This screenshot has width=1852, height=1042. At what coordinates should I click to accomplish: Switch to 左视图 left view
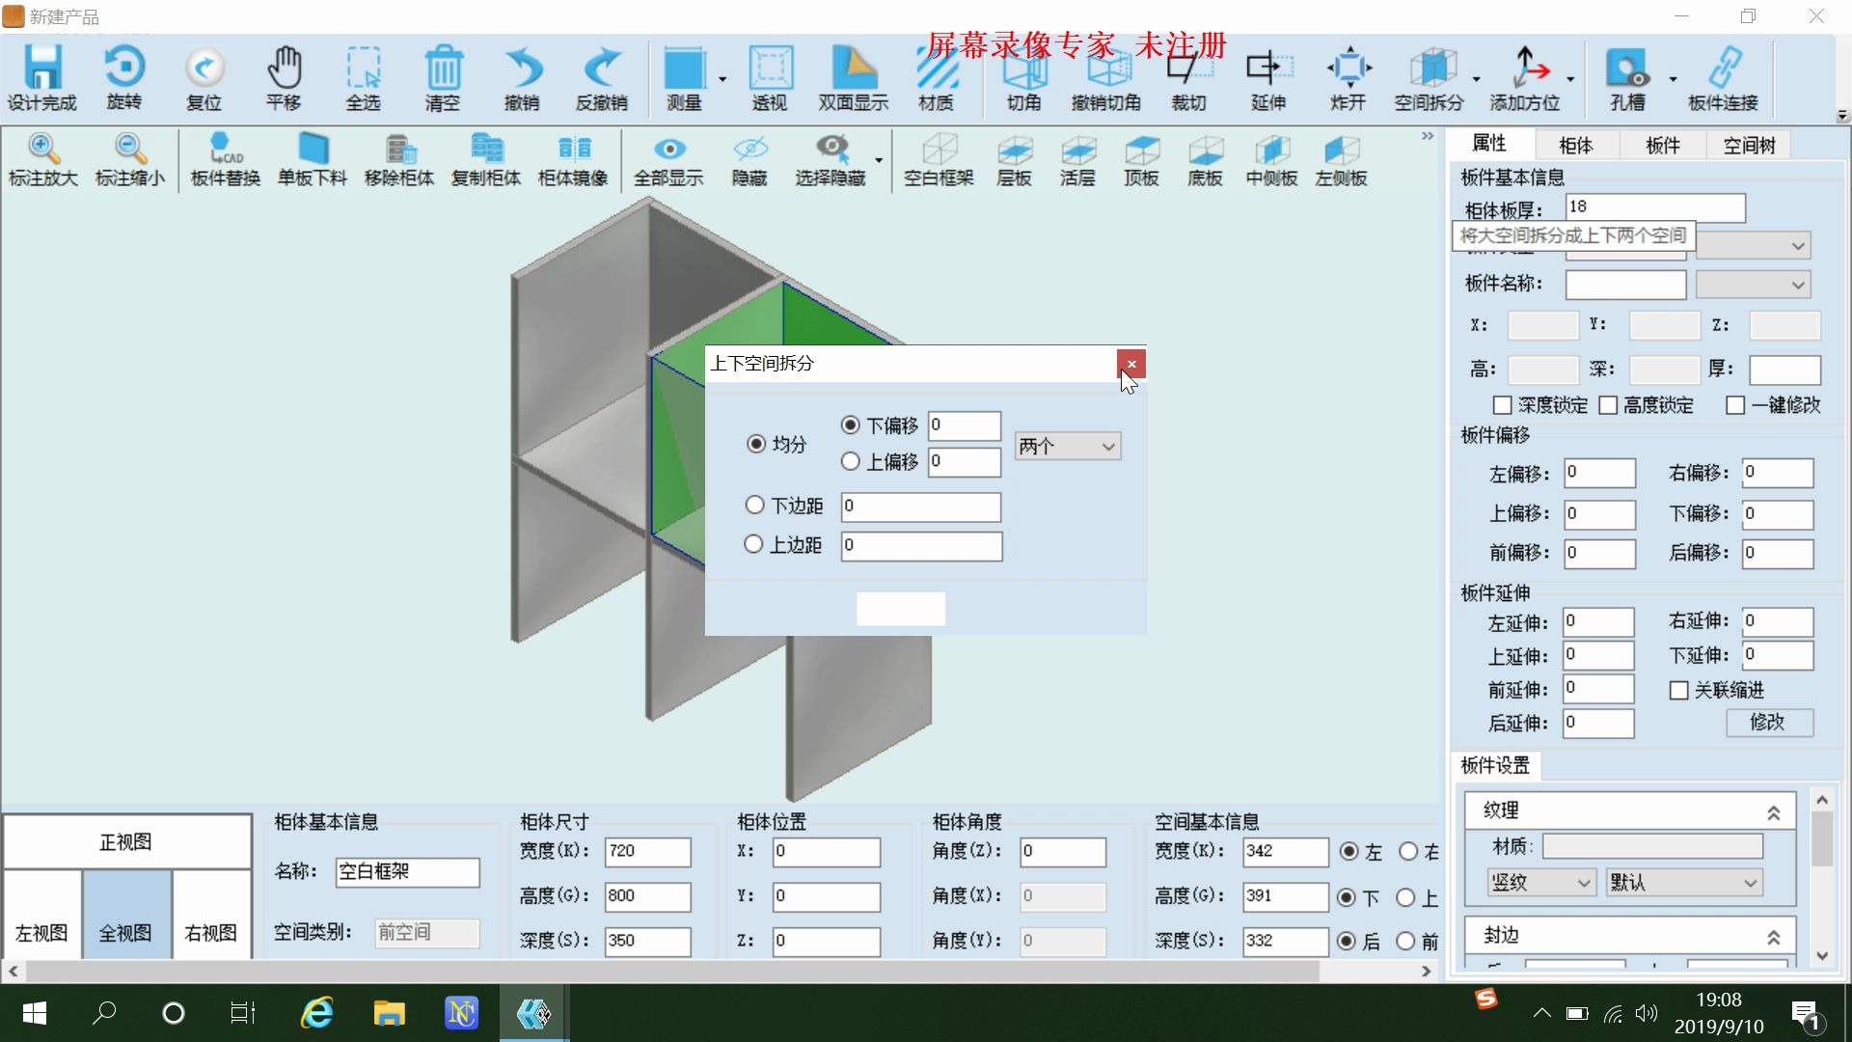coord(41,932)
